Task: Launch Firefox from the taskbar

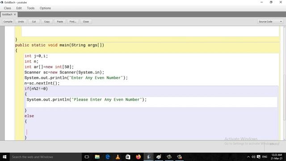Action: (x=138, y=157)
